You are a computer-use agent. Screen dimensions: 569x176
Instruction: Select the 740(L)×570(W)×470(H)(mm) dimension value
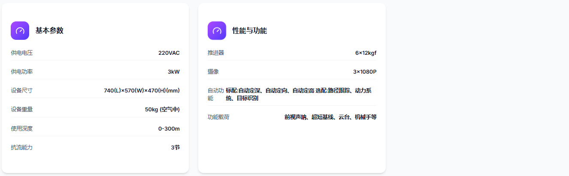pos(142,90)
